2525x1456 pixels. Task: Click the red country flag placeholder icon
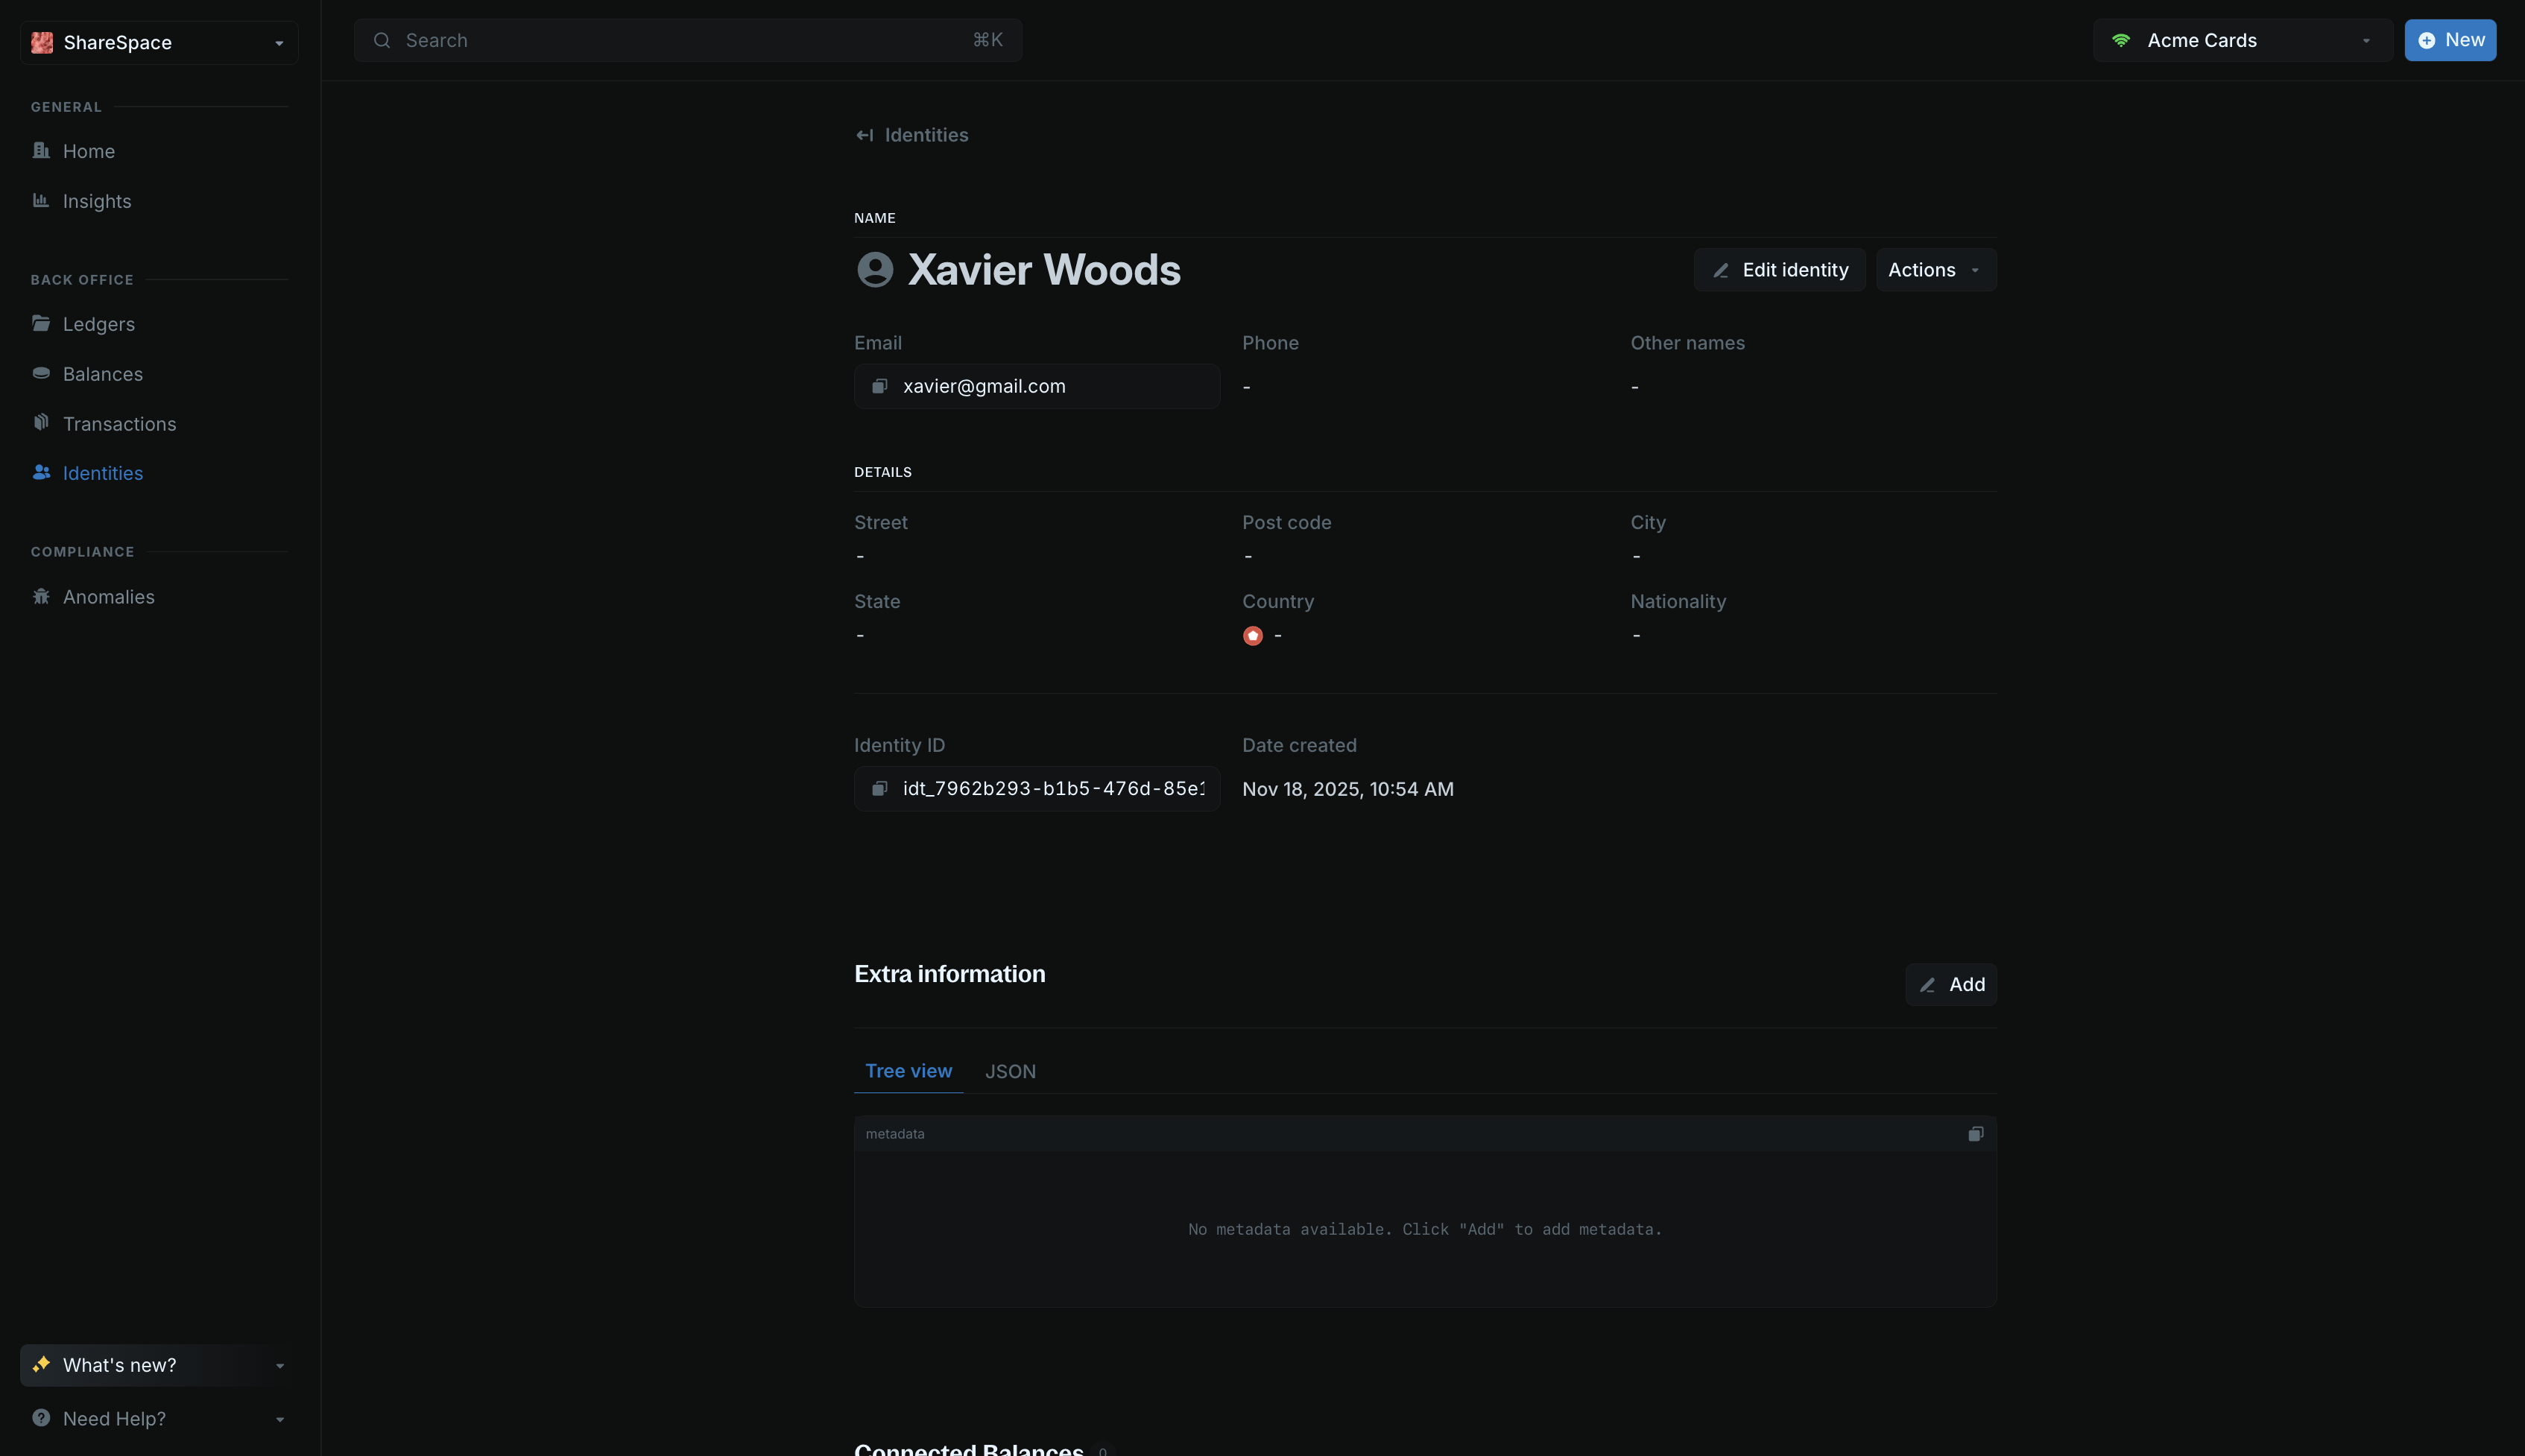coord(1252,636)
